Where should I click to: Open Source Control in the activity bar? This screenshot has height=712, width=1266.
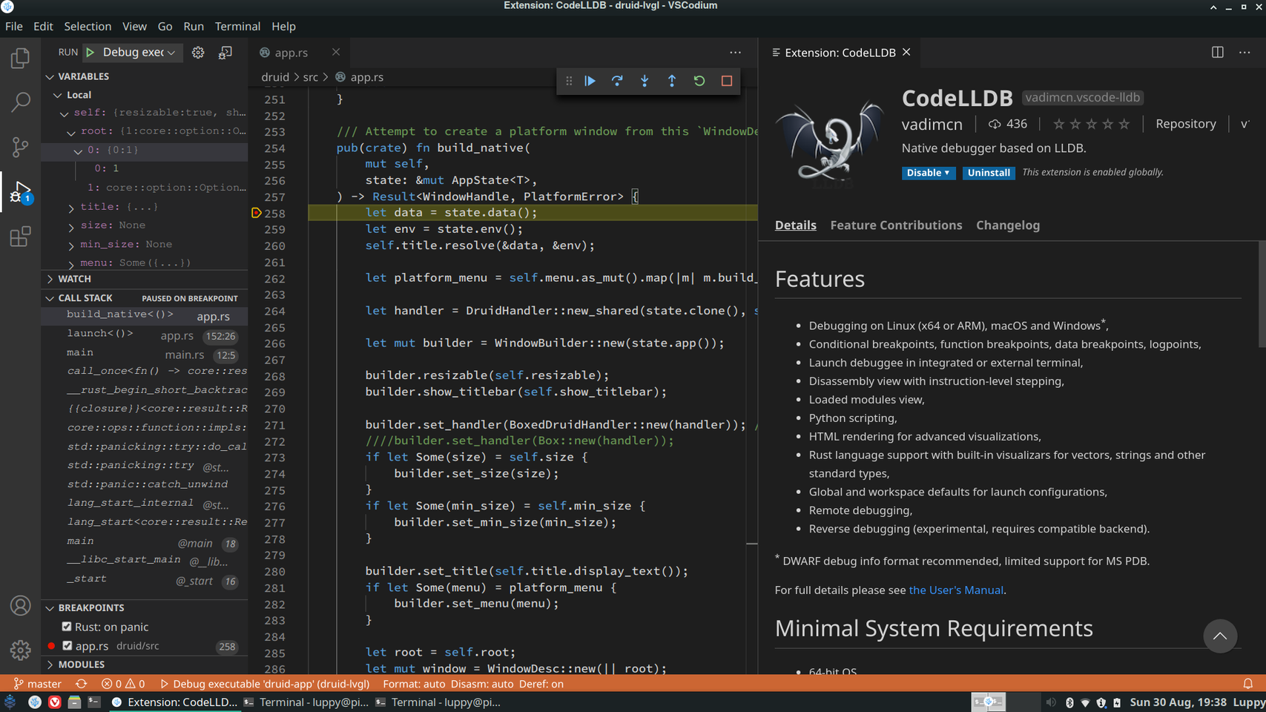(x=20, y=147)
